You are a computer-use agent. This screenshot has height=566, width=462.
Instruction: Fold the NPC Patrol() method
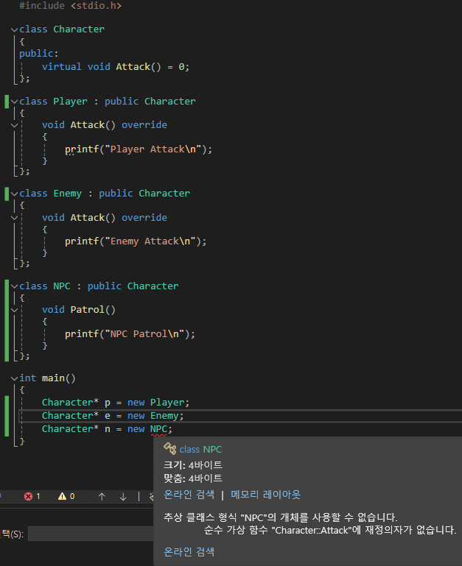14,310
